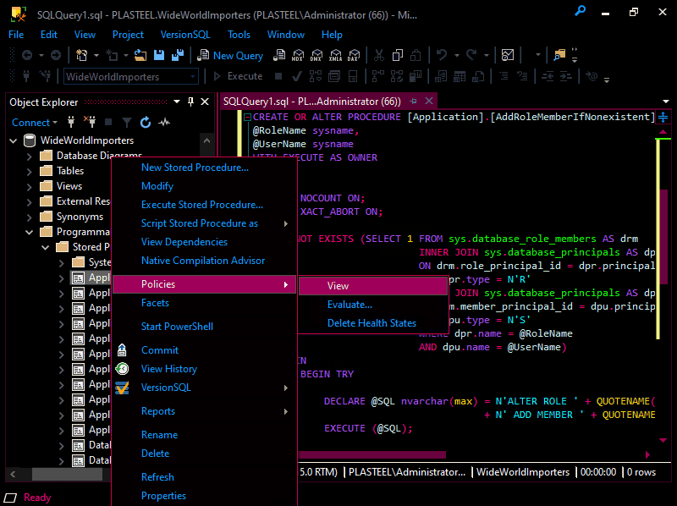Open VersionSQL submenu in context menu
Screen dimensions: 677x506
204,388
